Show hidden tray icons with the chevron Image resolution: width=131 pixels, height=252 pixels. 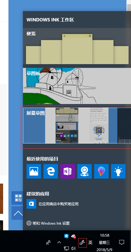point(59,242)
